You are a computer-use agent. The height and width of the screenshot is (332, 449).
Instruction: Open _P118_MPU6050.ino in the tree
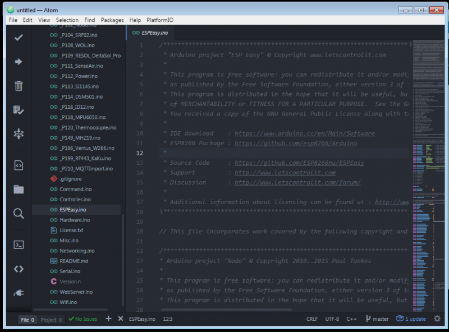pos(83,117)
